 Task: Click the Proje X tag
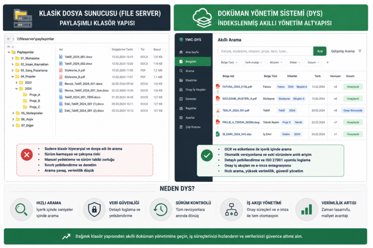286,122
